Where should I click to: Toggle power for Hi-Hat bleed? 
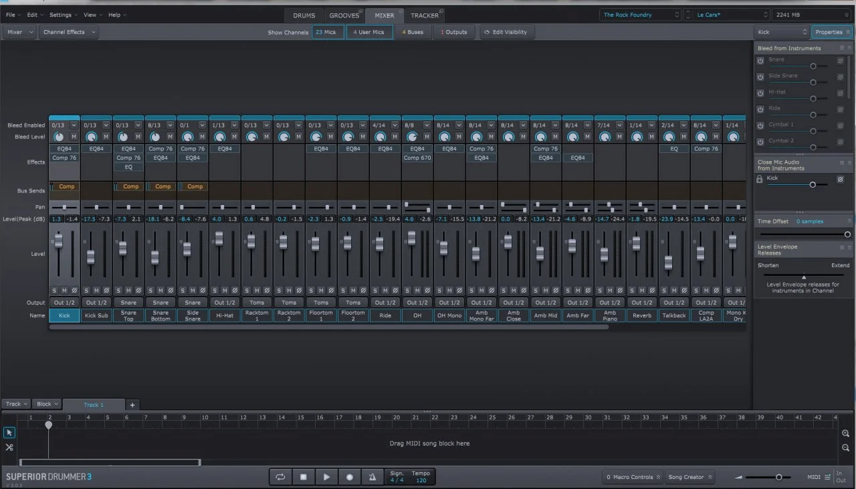pyautogui.click(x=760, y=93)
